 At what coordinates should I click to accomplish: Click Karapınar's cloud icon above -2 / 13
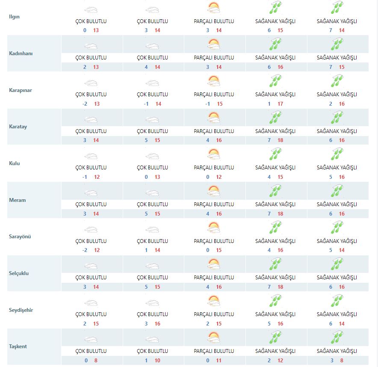91,83
